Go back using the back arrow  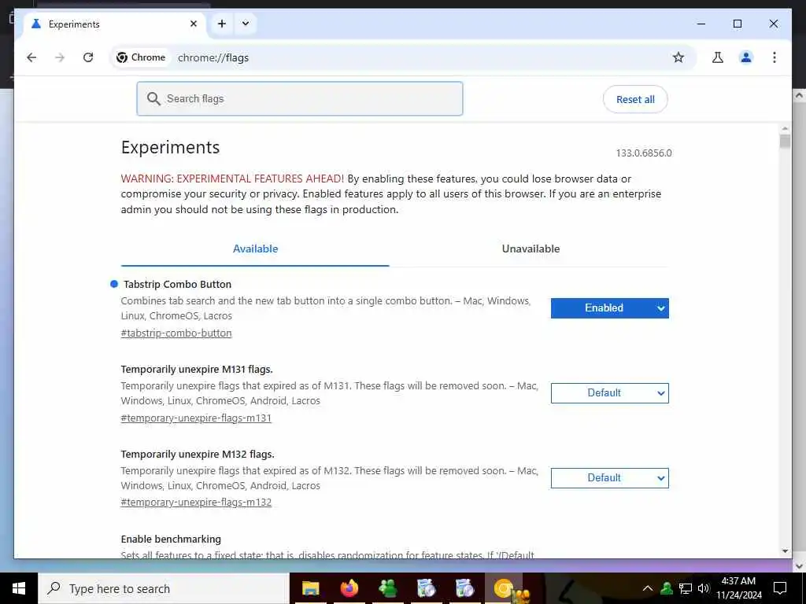(x=31, y=57)
